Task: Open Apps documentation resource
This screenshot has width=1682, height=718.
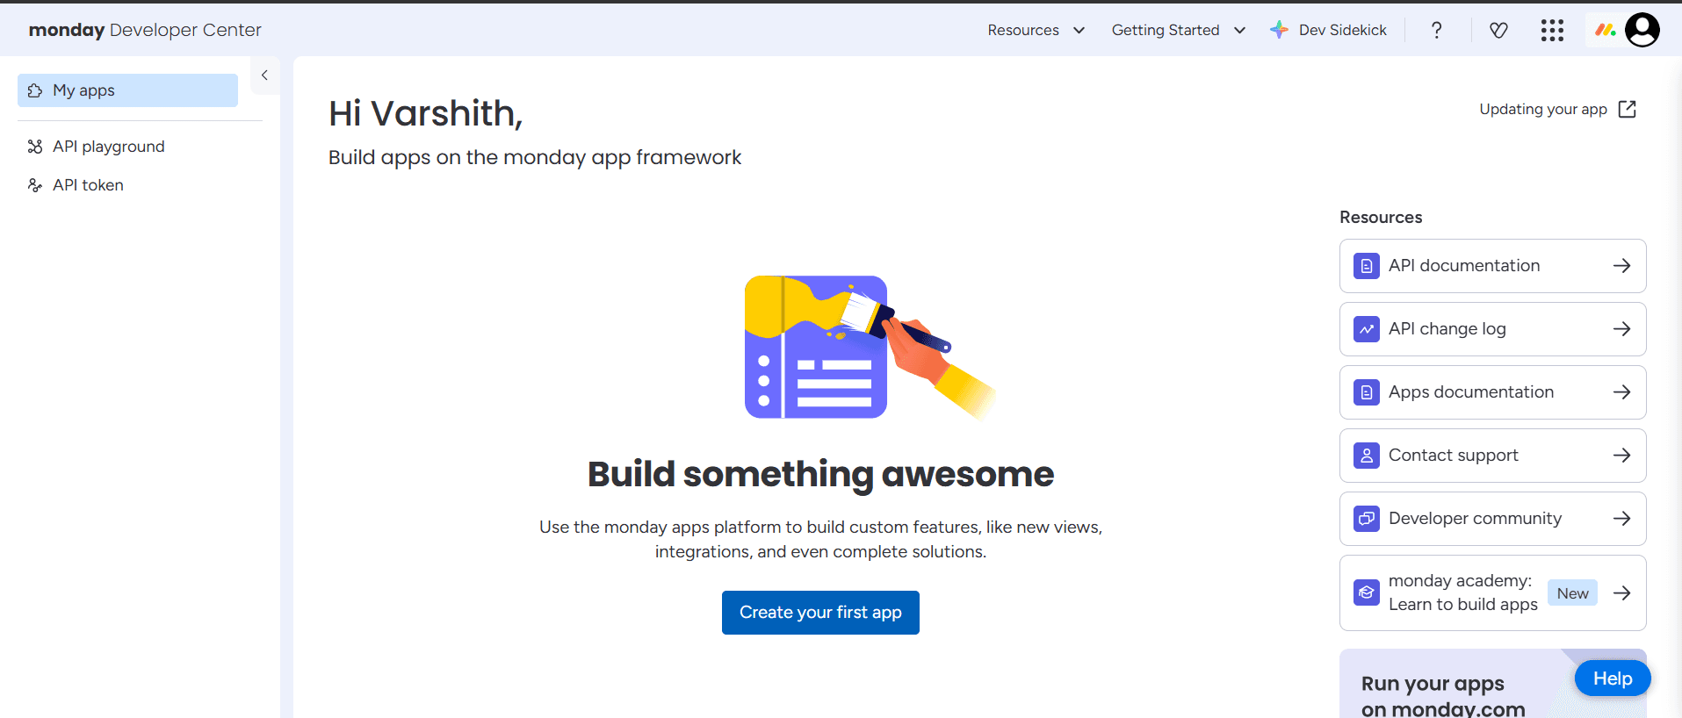Action: tap(1492, 392)
